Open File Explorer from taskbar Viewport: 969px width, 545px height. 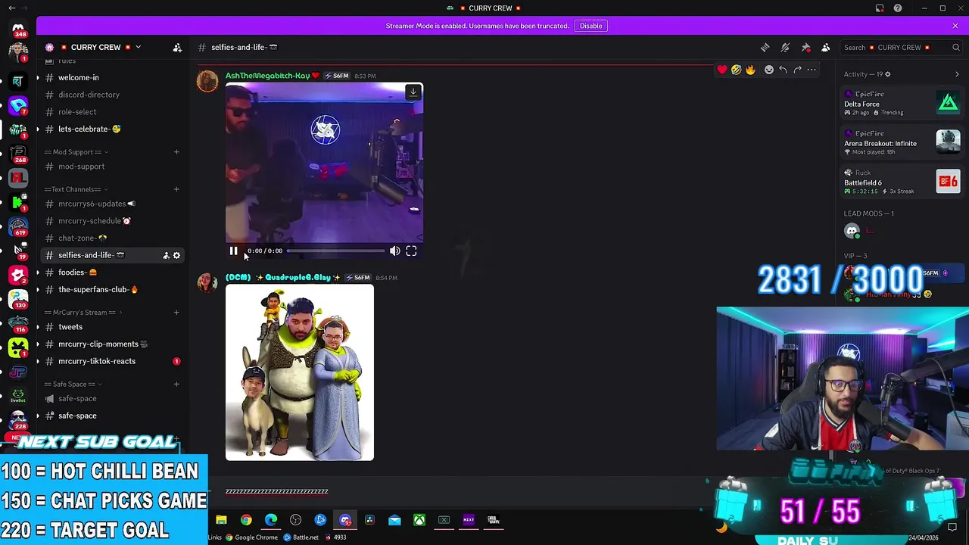click(x=221, y=520)
